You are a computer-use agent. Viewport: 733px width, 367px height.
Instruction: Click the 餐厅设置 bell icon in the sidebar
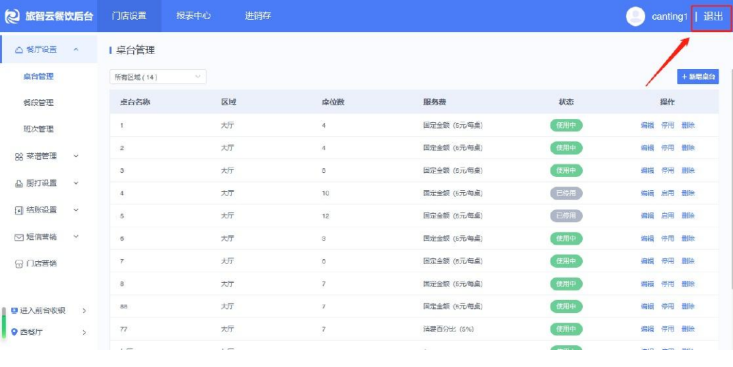(18, 50)
